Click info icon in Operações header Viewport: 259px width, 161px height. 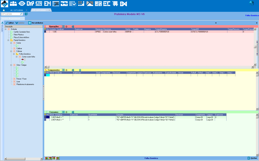point(66,26)
